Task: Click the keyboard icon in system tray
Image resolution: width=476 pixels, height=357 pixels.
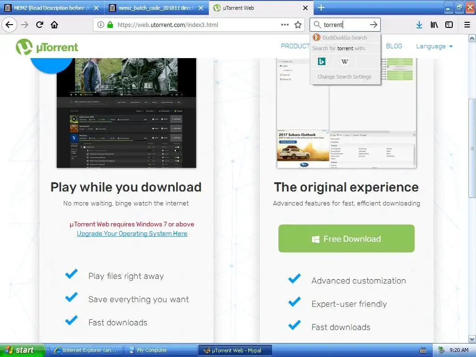Action: tap(423, 350)
